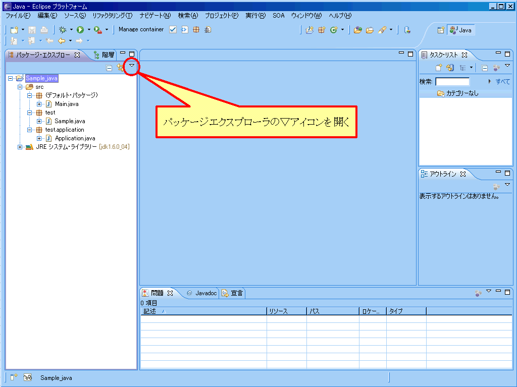Screen dimensions: 517x387
Task: Click the Save toolbar icon
Action: (x=32, y=30)
